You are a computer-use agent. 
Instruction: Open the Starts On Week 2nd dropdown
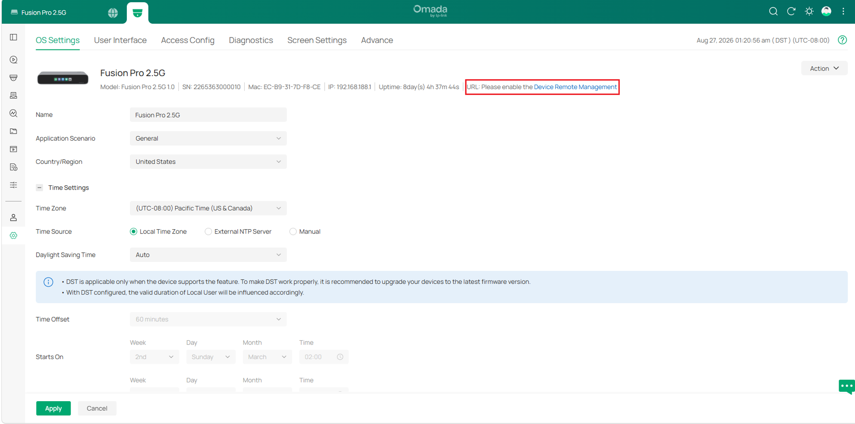pyautogui.click(x=154, y=357)
